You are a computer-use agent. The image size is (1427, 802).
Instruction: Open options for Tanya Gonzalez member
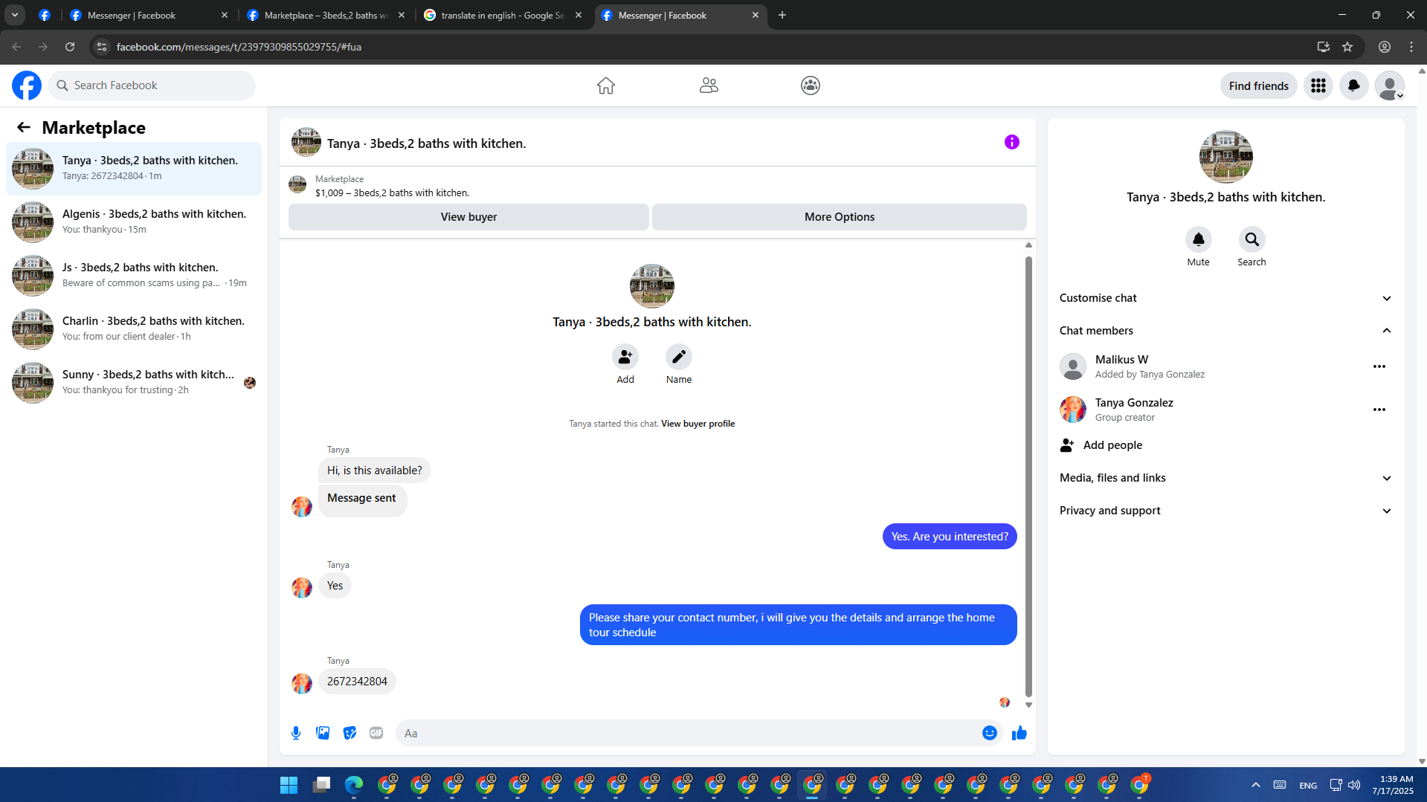point(1379,410)
